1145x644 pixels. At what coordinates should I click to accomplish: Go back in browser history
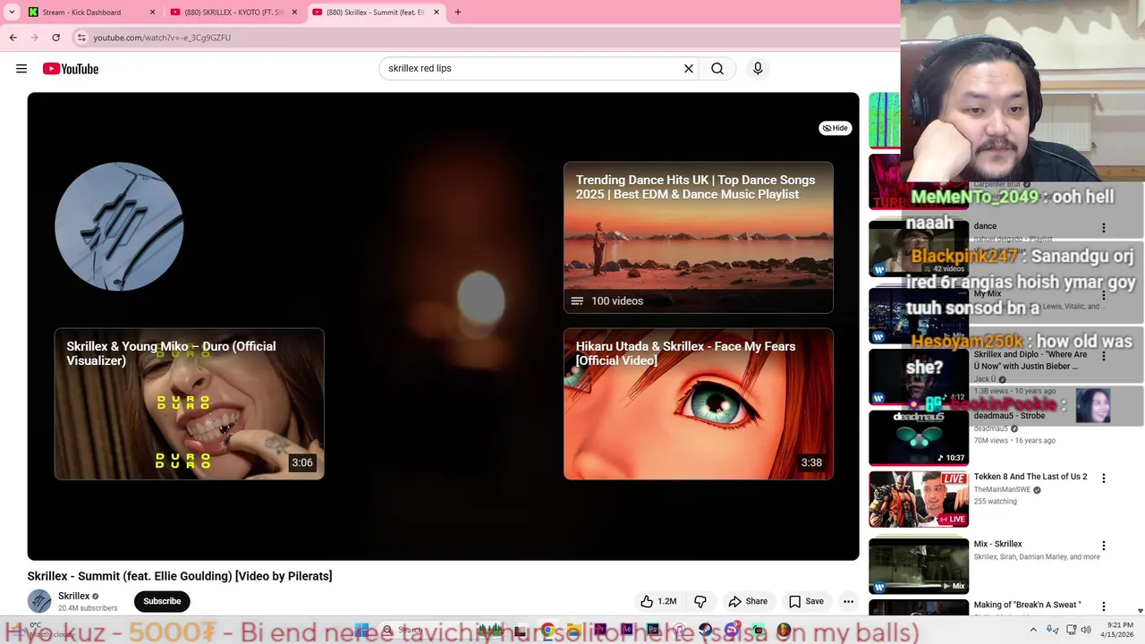pos(13,38)
